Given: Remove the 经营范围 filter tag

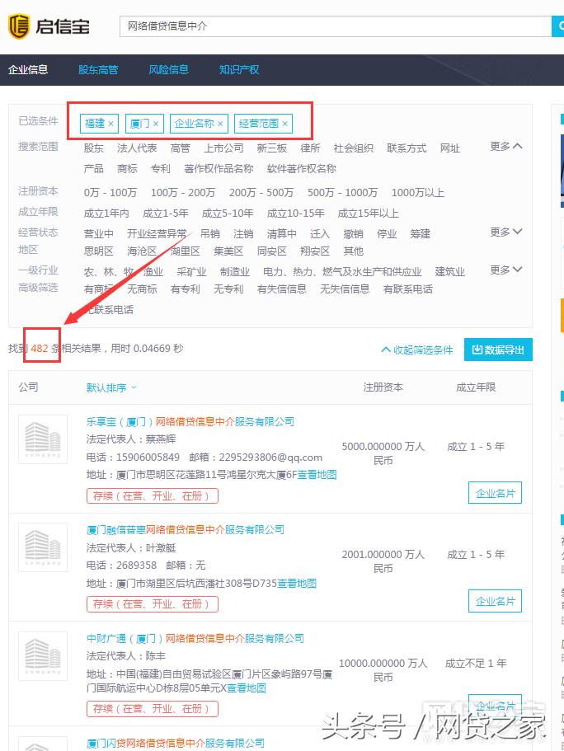Looking at the screenshot, I should click(284, 124).
